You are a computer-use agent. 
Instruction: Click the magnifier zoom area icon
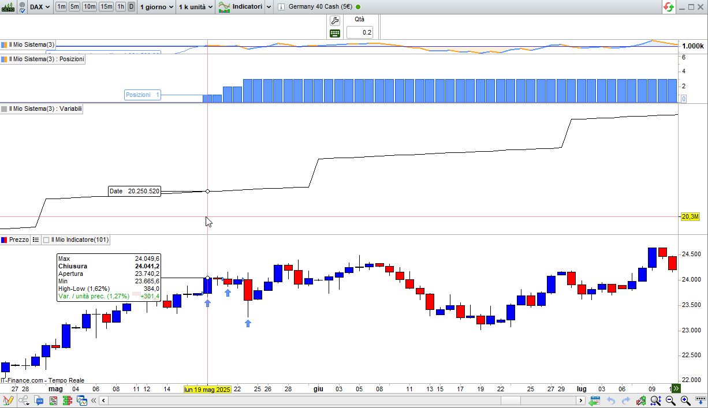point(656,400)
